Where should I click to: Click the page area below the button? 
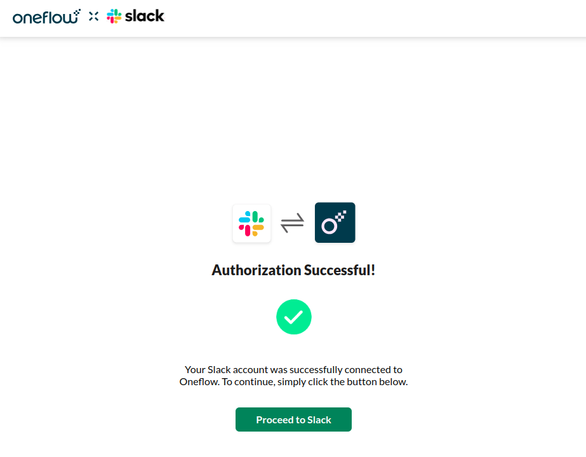pos(293,445)
